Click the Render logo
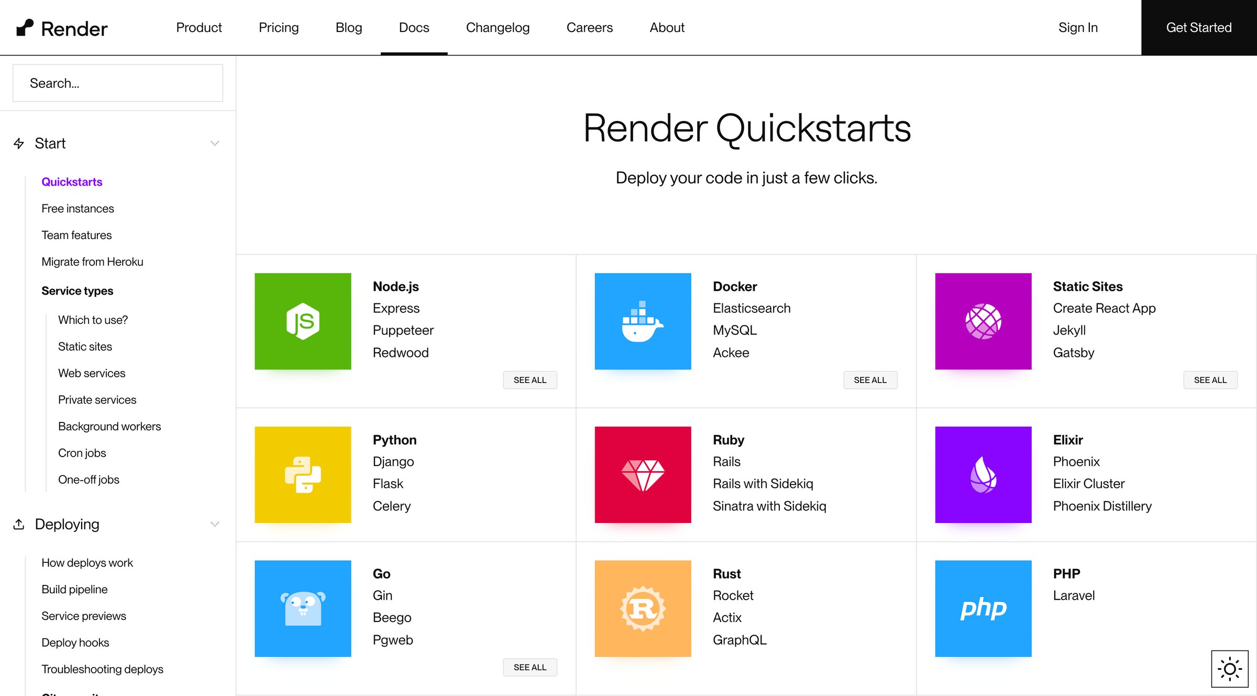 tap(62, 28)
